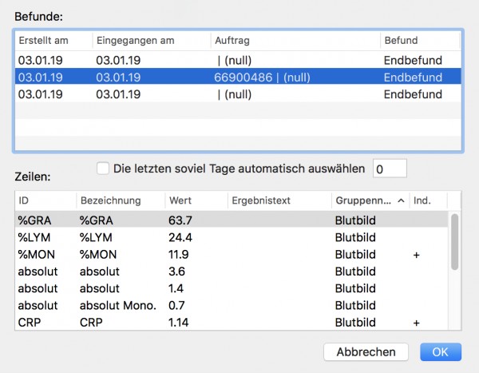Click the sort arrow on Gruppenn... column
Image resolution: width=479 pixels, height=373 pixels.
pyautogui.click(x=401, y=200)
